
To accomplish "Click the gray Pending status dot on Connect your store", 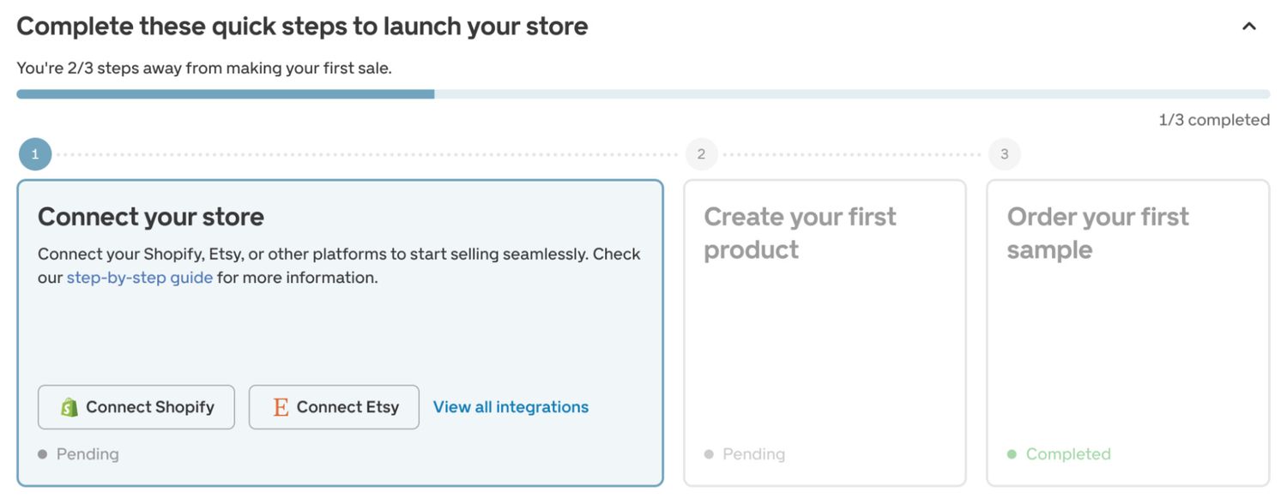I will 42,453.
